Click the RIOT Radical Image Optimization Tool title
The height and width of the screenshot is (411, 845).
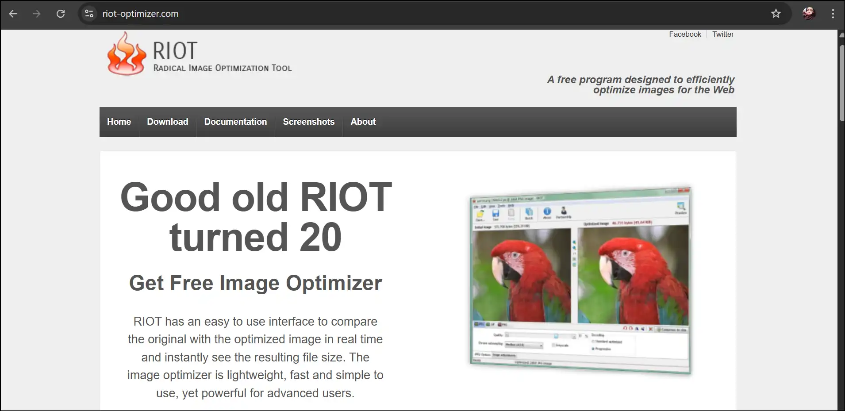tap(222, 56)
